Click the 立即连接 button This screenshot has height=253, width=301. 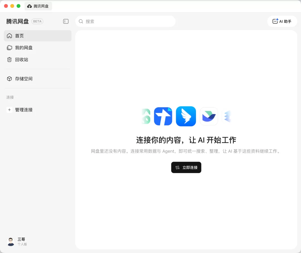click(x=186, y=167)
